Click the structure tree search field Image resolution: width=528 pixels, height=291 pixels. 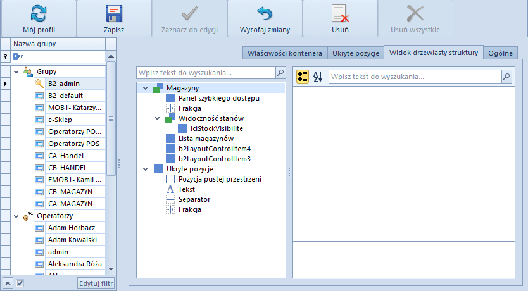tap(206, 73)
